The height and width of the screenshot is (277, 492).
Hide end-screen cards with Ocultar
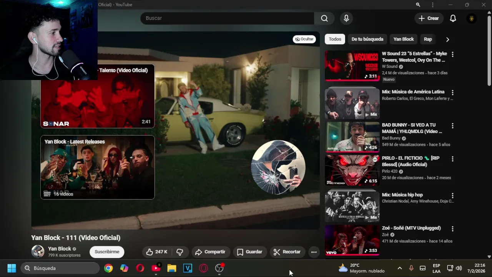304,39
